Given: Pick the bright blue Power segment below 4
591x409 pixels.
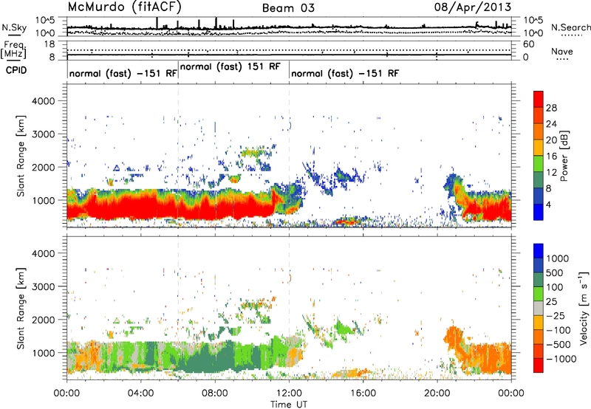Looking at the screenshot, I should click(539, 212).
